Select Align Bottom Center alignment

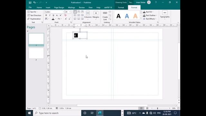[79, 19]
